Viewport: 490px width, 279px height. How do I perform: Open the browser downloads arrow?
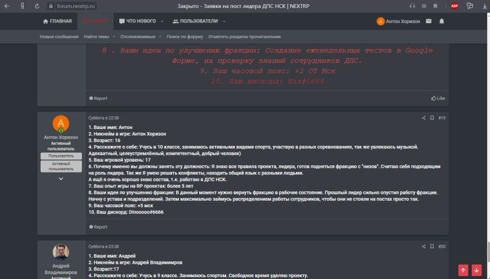click(x=485, y=6)
